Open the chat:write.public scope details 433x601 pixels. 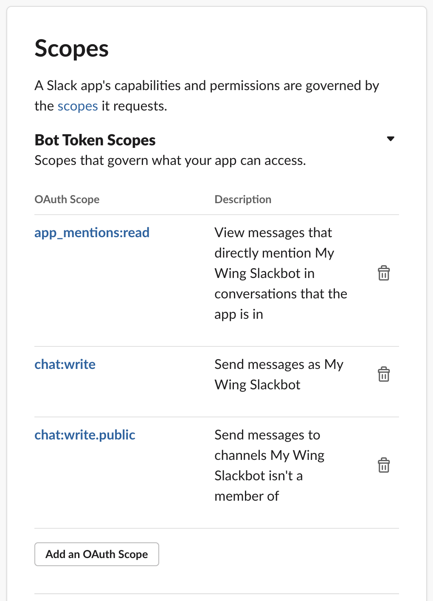click(x=84, y=435)
